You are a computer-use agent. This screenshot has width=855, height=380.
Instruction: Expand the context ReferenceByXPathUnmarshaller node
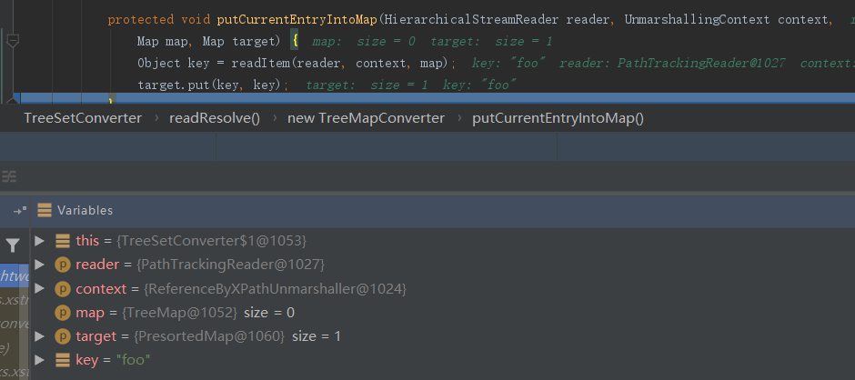coord(39,289)
